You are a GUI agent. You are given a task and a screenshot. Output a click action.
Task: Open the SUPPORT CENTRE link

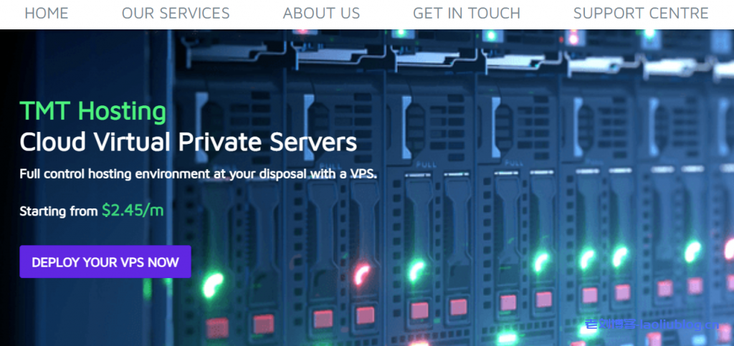[x=641, y=13]
